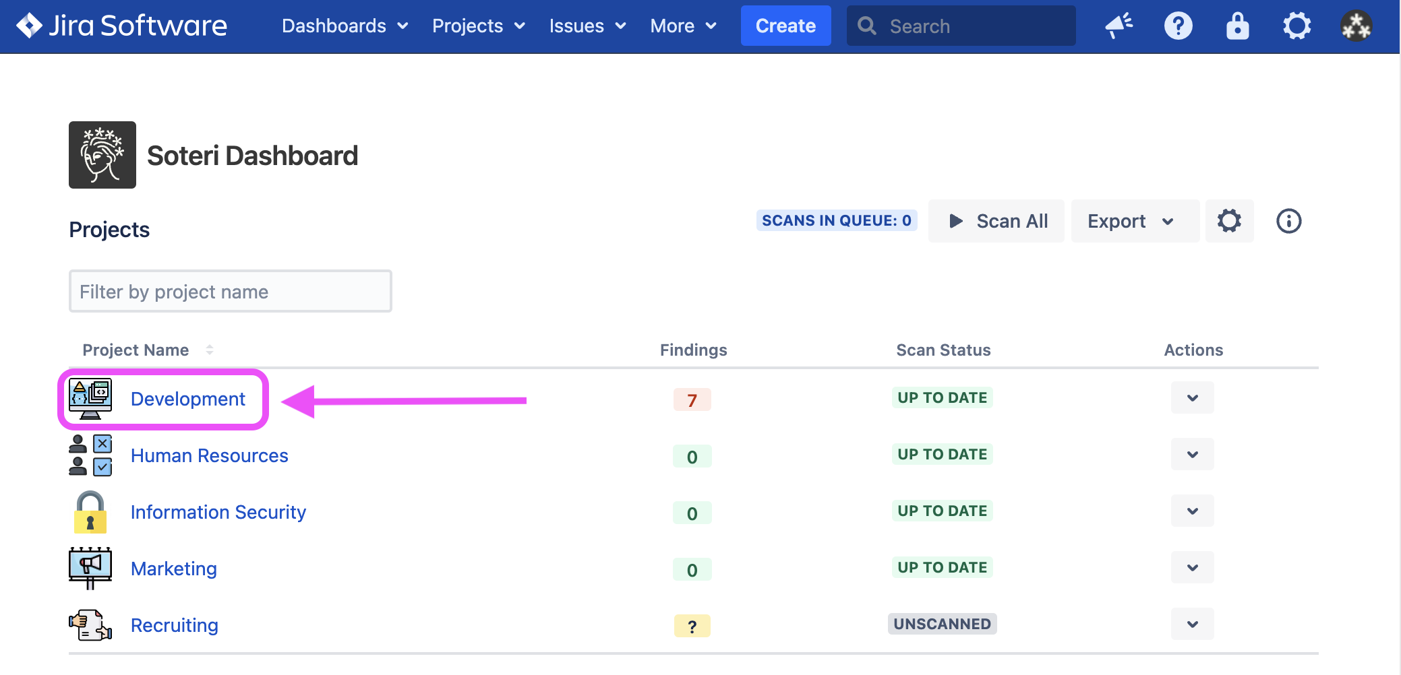Open the Dashboards menu
This screenshot has height=675, width=1401.
click(x=345, y=26)
